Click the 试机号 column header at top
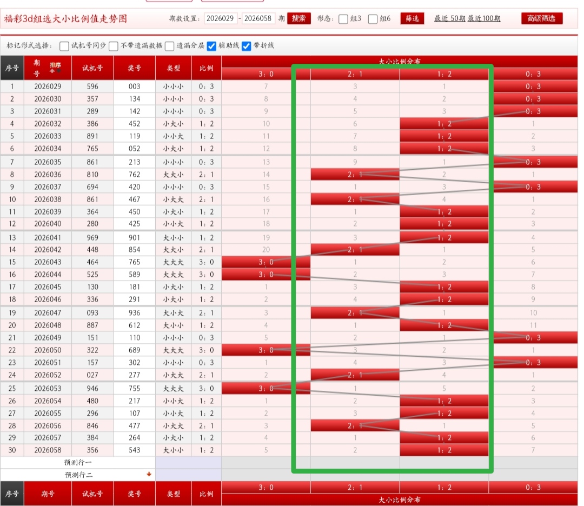 92,68
